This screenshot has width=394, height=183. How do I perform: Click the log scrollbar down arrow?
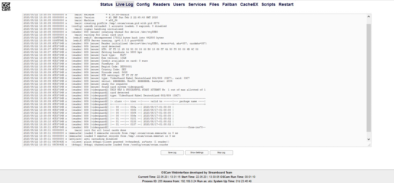pos(369,139)
